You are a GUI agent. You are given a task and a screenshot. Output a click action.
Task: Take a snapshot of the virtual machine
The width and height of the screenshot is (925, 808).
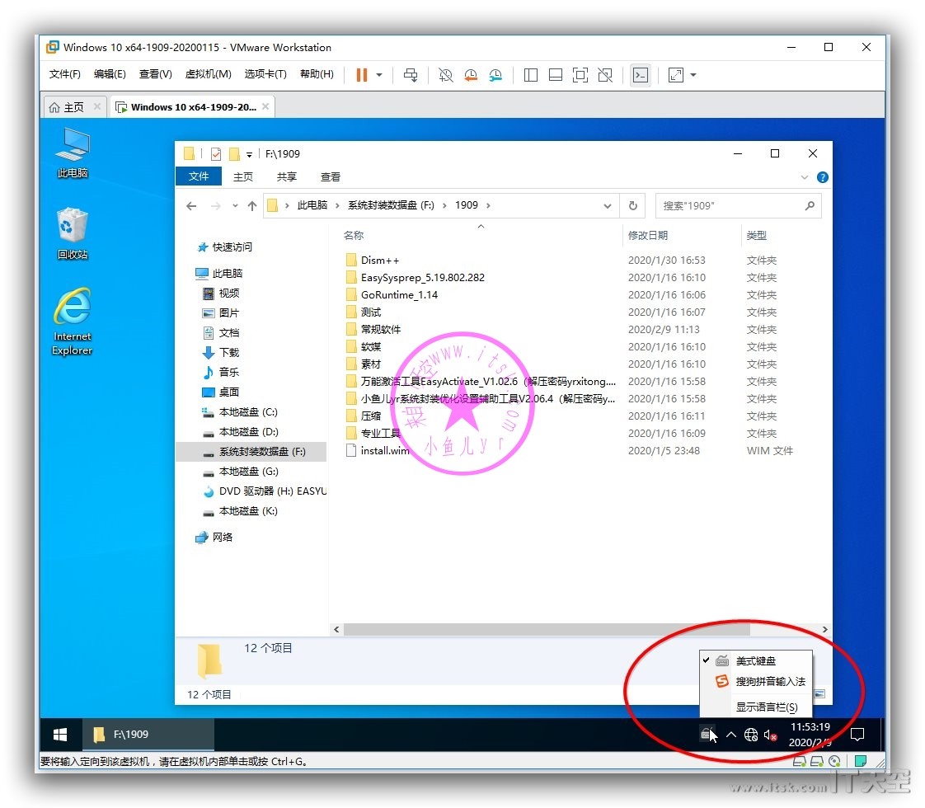446,75
